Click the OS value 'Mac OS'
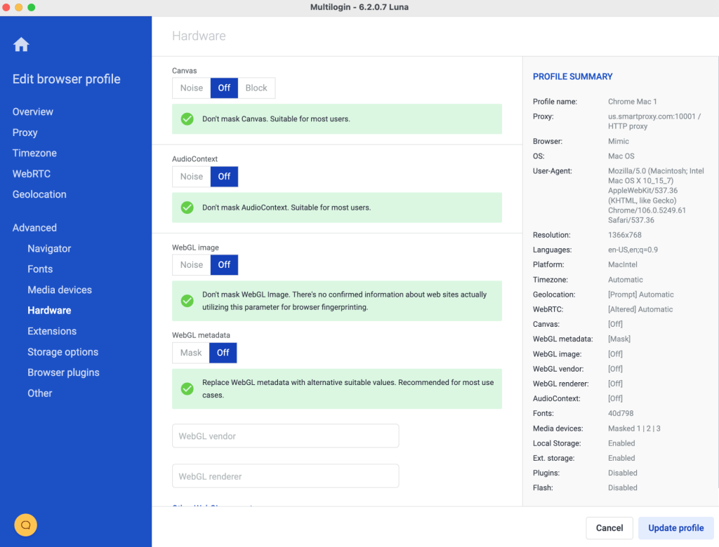The image size is (719, 547). point(621,156)
